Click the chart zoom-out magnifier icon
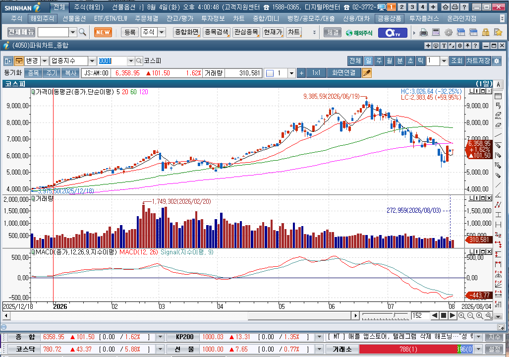The image size is (509, 357). (471, 315)
